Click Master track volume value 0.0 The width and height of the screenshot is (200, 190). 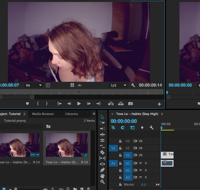[144, 185]
